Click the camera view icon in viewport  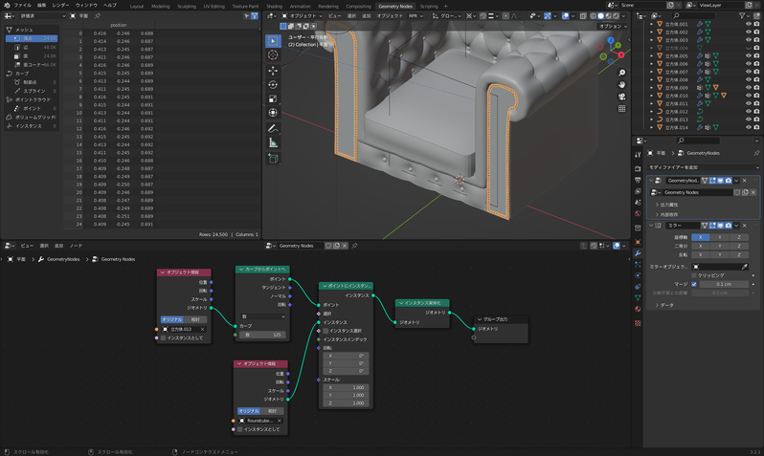pyautogui.click(x=621, y=97)
